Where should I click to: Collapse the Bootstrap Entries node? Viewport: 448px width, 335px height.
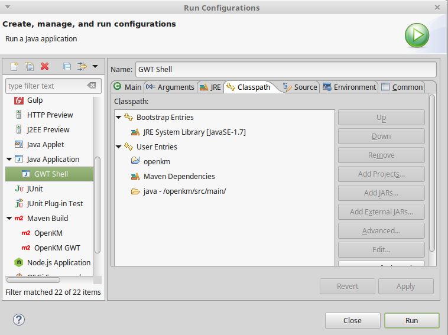click(x=119, y=118)
